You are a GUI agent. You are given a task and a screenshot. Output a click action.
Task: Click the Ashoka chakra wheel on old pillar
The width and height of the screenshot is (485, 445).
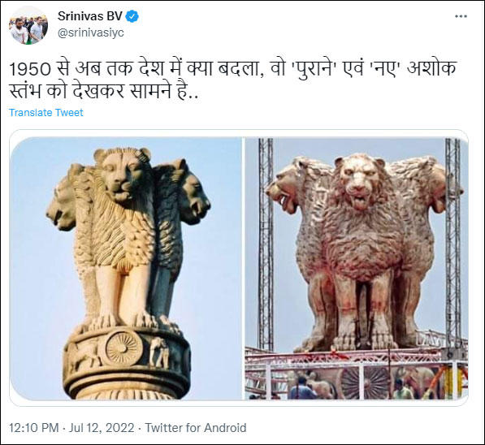[x=122, y=348]
